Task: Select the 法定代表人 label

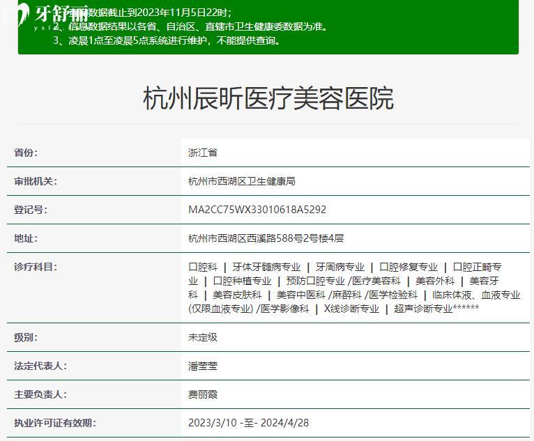Action: [x=40, y=366]
